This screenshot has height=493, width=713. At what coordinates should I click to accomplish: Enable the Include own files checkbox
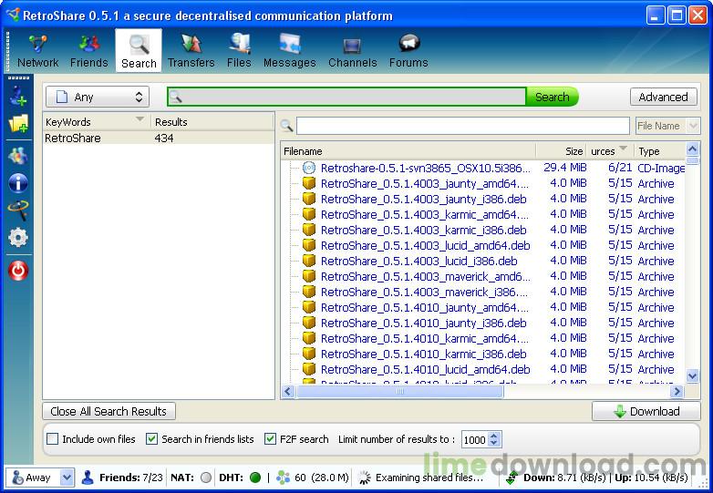(53, 439)
